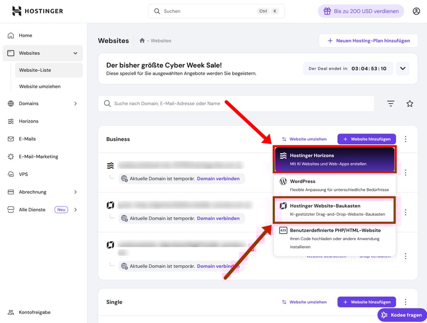The width and height of the screenshot is (427, 323).
Task: Go to VPS in the sidebar
Action: point(25,174)
